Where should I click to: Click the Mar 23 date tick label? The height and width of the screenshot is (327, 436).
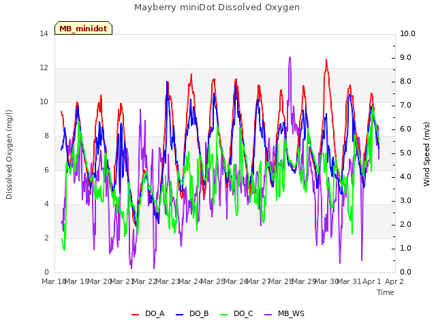[168, 281]
